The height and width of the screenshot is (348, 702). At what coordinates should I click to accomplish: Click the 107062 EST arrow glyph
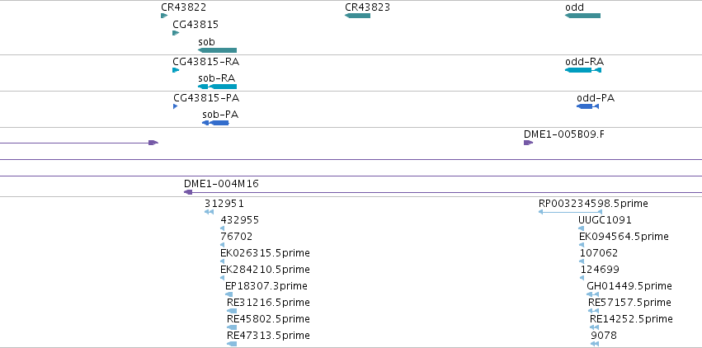[x=582, y=261]
